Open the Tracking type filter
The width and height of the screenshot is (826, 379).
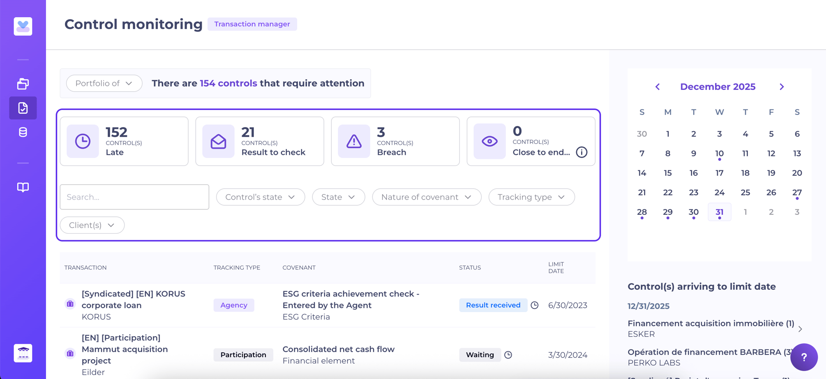tap(531, 197)
